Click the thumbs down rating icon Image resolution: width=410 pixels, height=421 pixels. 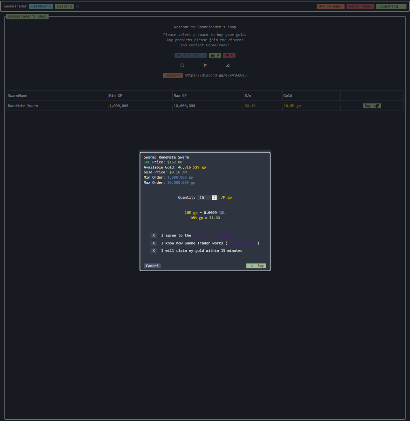point(229,55)
